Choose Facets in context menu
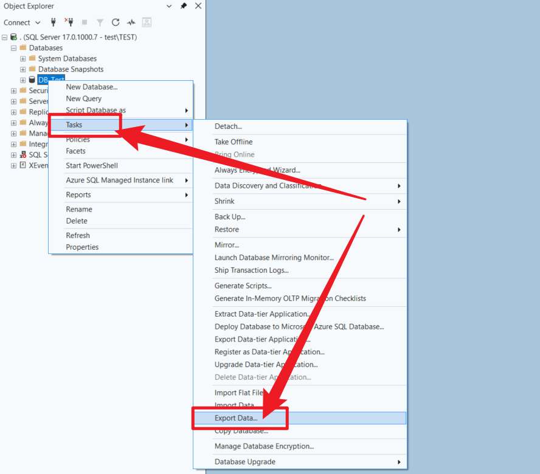The width and height of the screenshot is (540, 474). [120, 151]
